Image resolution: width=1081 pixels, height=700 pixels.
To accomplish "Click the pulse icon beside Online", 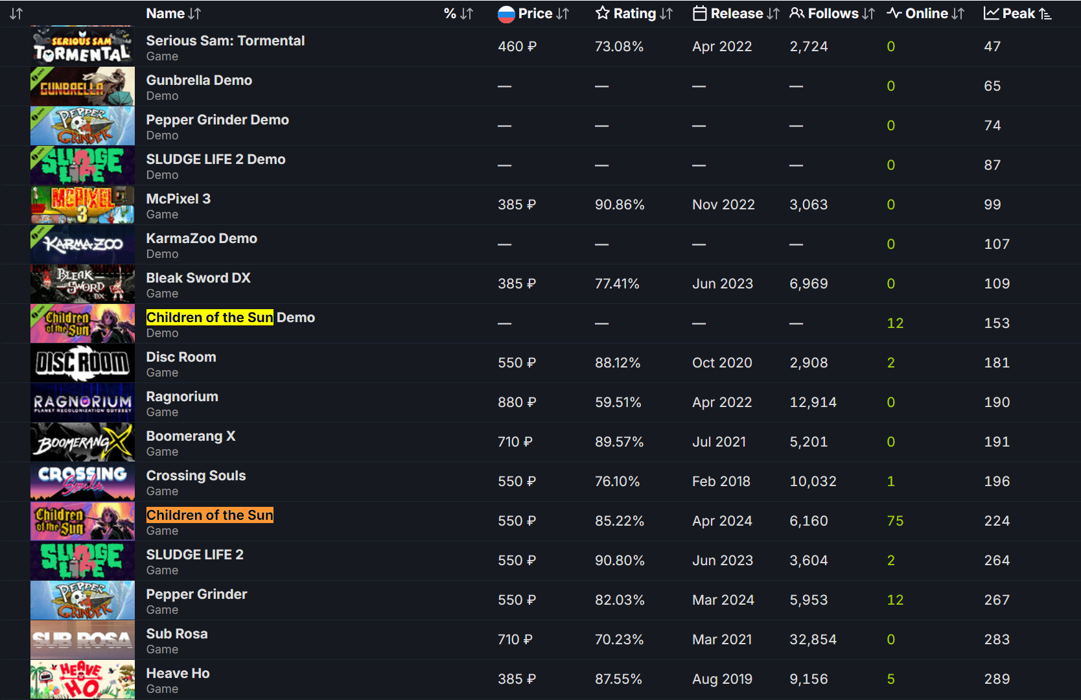I will click(x=894, y=14).
